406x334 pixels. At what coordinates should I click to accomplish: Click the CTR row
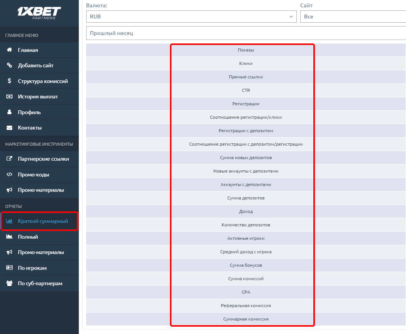tap(246, 90)
